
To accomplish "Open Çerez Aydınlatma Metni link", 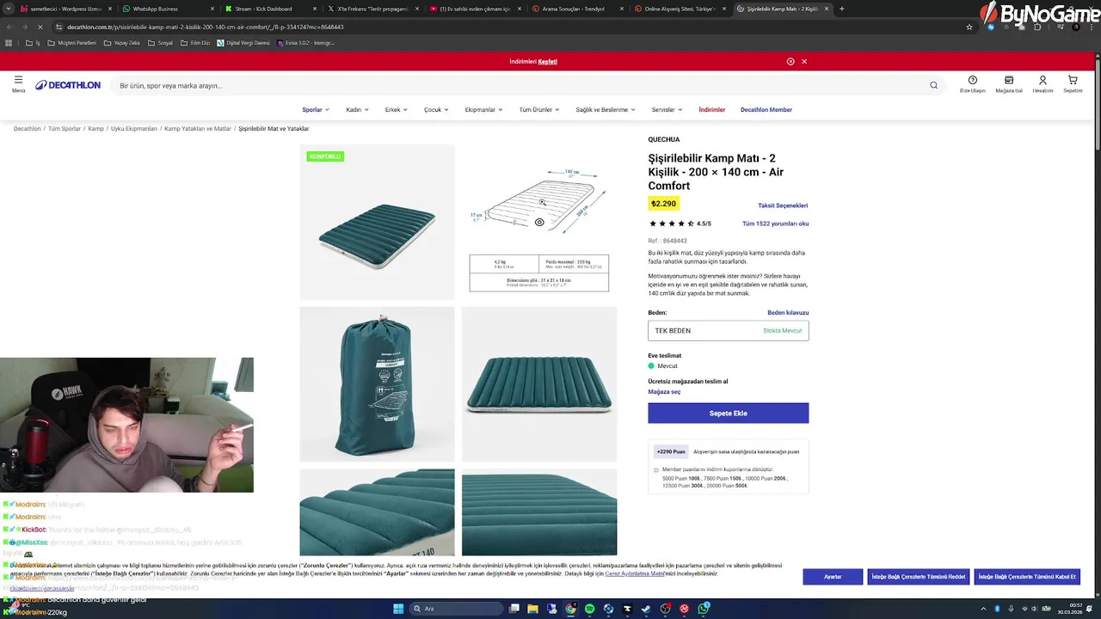I will (x=635, y=573).
